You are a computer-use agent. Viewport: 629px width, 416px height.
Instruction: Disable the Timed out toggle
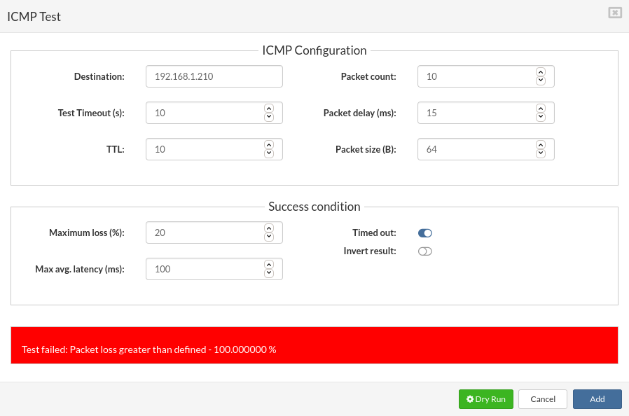[424, 233]
